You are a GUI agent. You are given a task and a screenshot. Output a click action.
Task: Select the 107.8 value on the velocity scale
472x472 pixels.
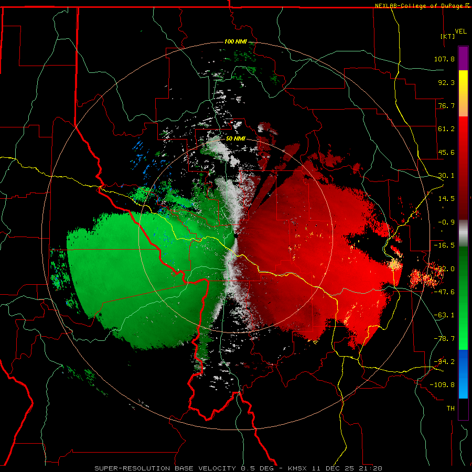click(x=444, y=59)
